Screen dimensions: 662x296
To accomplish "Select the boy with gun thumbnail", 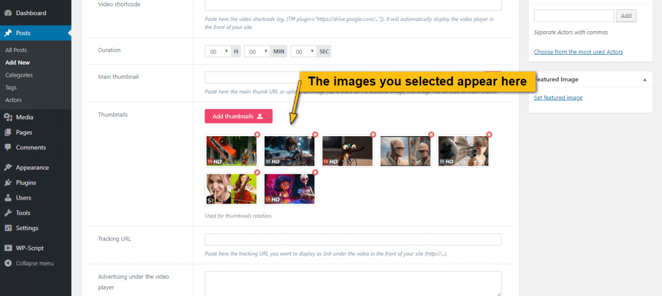I will point(463,151).
